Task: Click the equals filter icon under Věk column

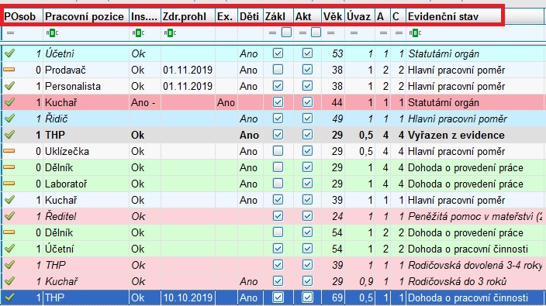Action: (331, 33)
